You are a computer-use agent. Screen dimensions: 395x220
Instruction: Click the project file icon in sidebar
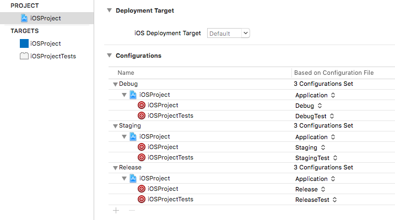pyautogui.click(x=24, y=18)
